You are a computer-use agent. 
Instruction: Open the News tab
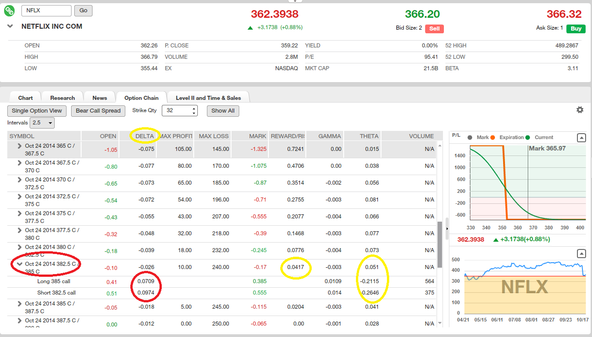(100, 98)
